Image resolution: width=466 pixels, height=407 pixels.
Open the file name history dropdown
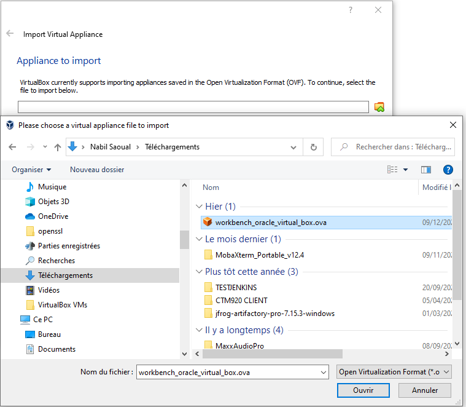tap(324, 372)
